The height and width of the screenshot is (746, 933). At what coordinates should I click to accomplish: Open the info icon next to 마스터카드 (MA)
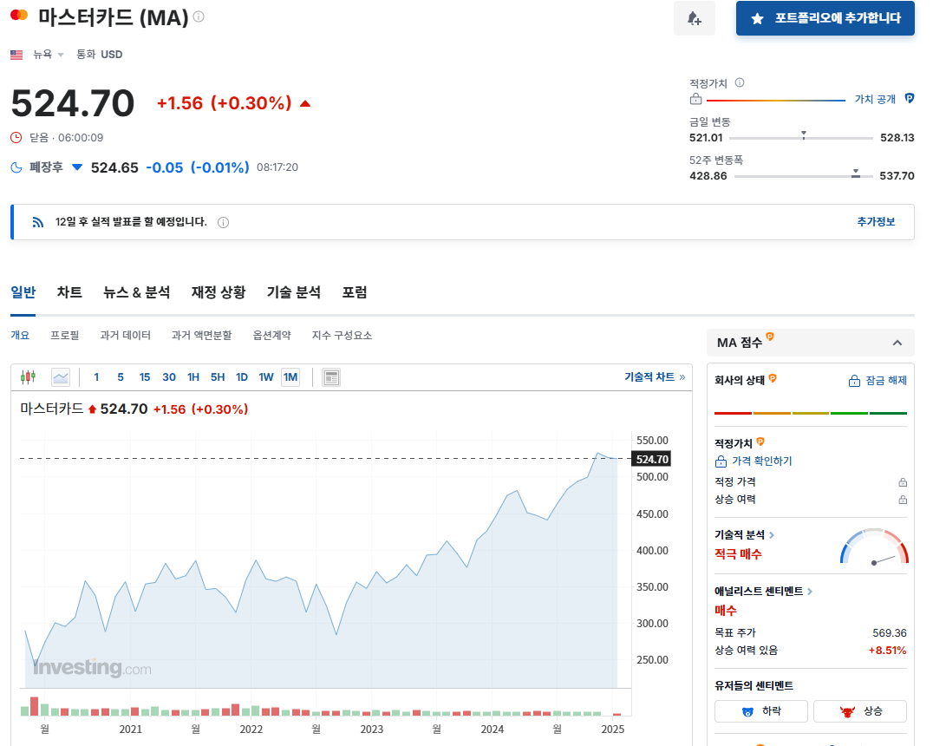199,16
